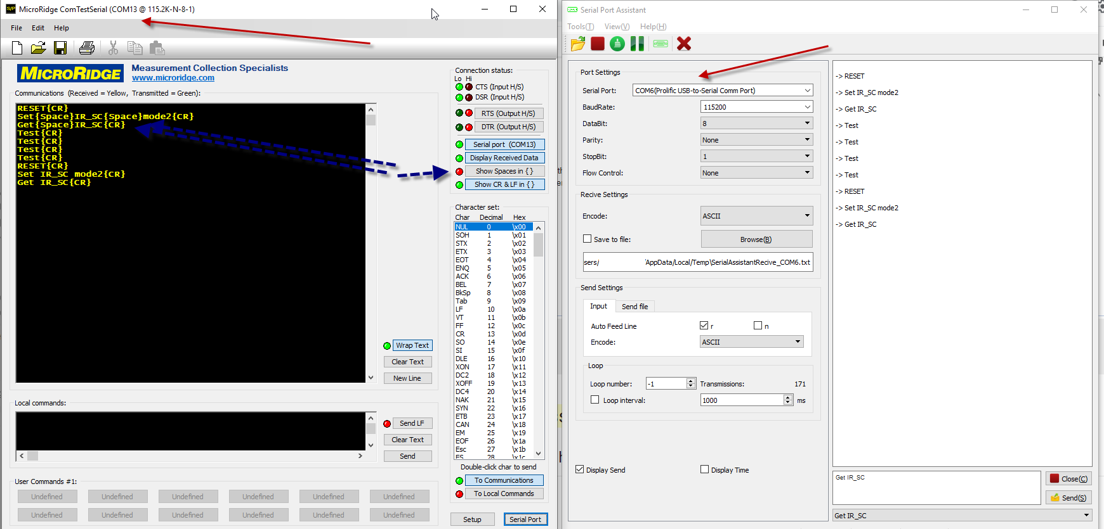Open the Flow Control dropdown
Screen dimensions: 1104x529
coord(757,173)
